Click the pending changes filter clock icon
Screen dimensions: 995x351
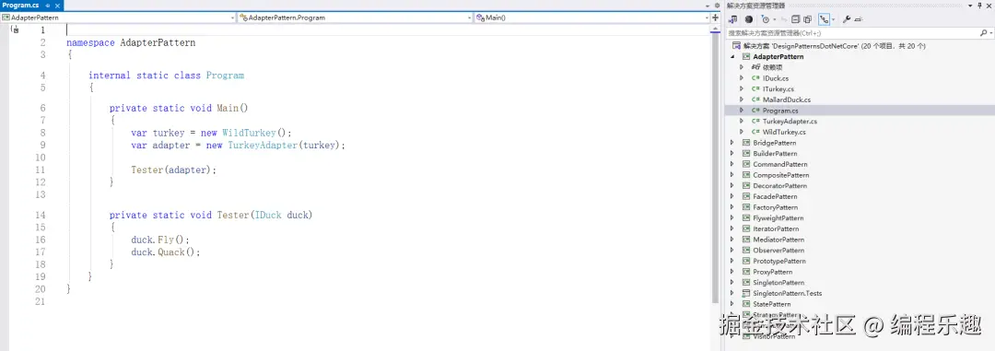(765, 19)
